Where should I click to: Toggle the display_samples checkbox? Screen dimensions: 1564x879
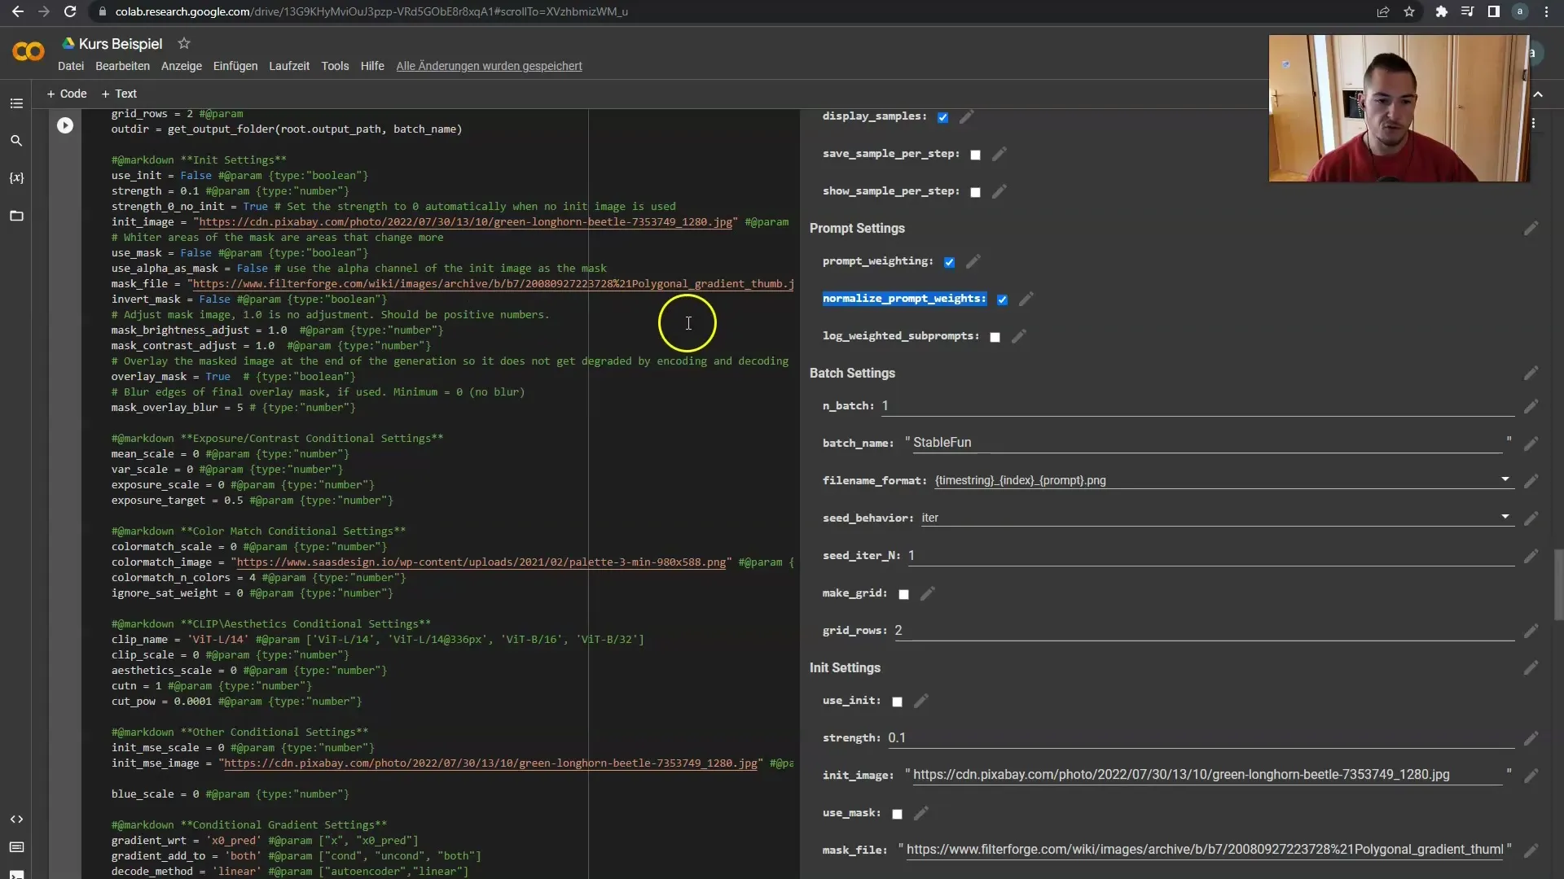point(942,117)
